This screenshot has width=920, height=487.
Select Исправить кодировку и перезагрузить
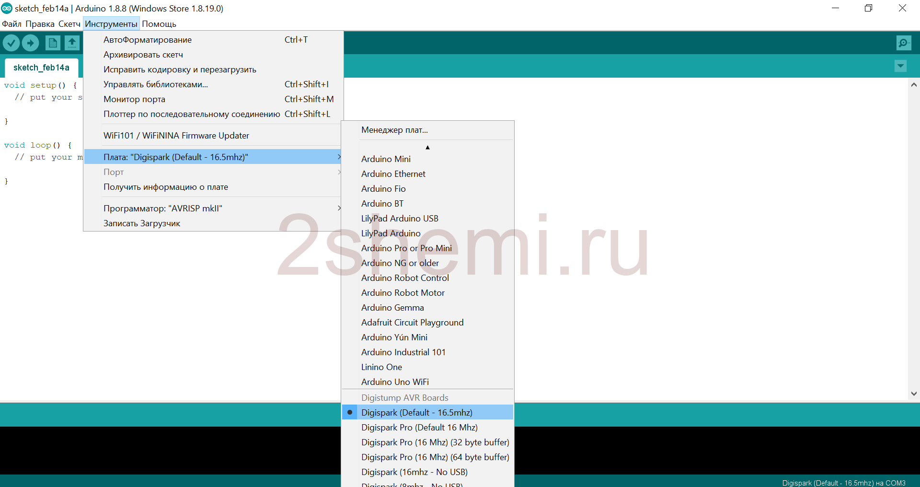tap(213, 70)
